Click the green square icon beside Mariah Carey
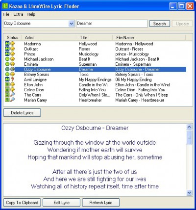196x210 pixels. point(7,100)
